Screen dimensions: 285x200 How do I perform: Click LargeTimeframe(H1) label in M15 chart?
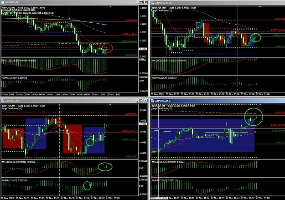coord(162,10)
